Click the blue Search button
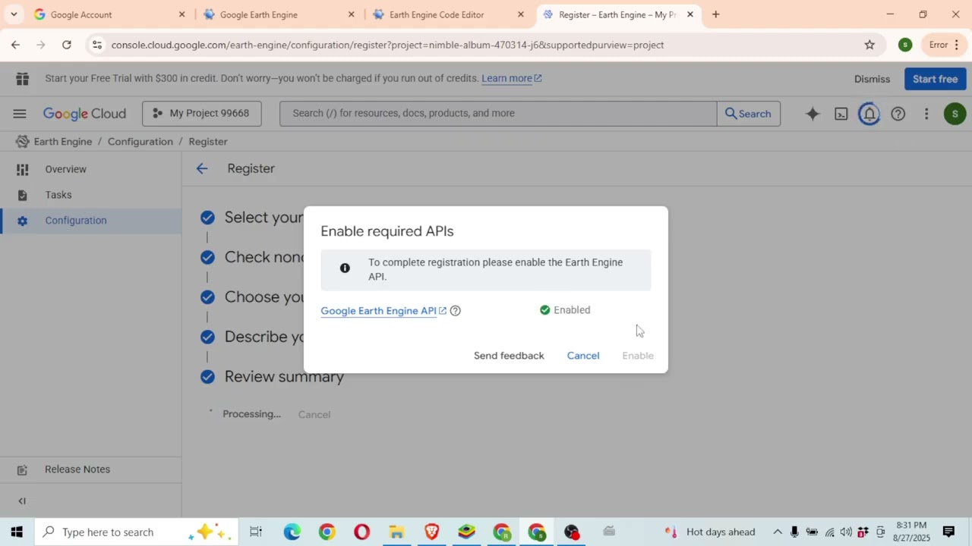 click(x=748, y=114)
